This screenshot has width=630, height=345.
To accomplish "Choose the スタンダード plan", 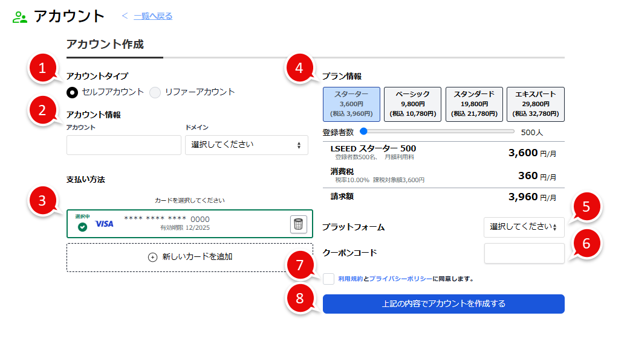I will (474, 104).
